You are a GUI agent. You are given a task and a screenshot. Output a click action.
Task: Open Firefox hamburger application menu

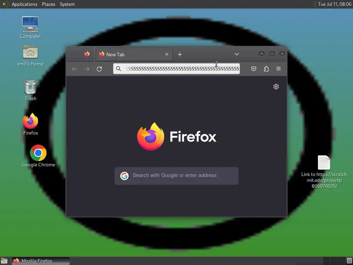[279, 69]
